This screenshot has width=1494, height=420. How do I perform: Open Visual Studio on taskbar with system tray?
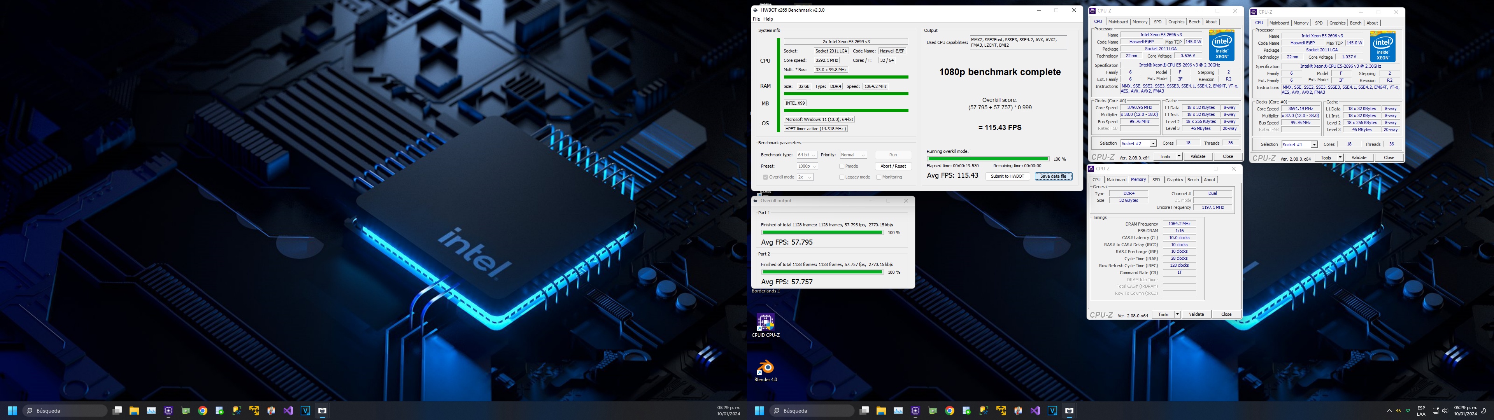pos(1035,411)
